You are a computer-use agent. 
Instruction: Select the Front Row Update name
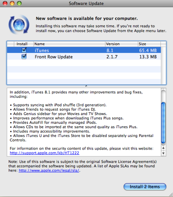[54, 57]
